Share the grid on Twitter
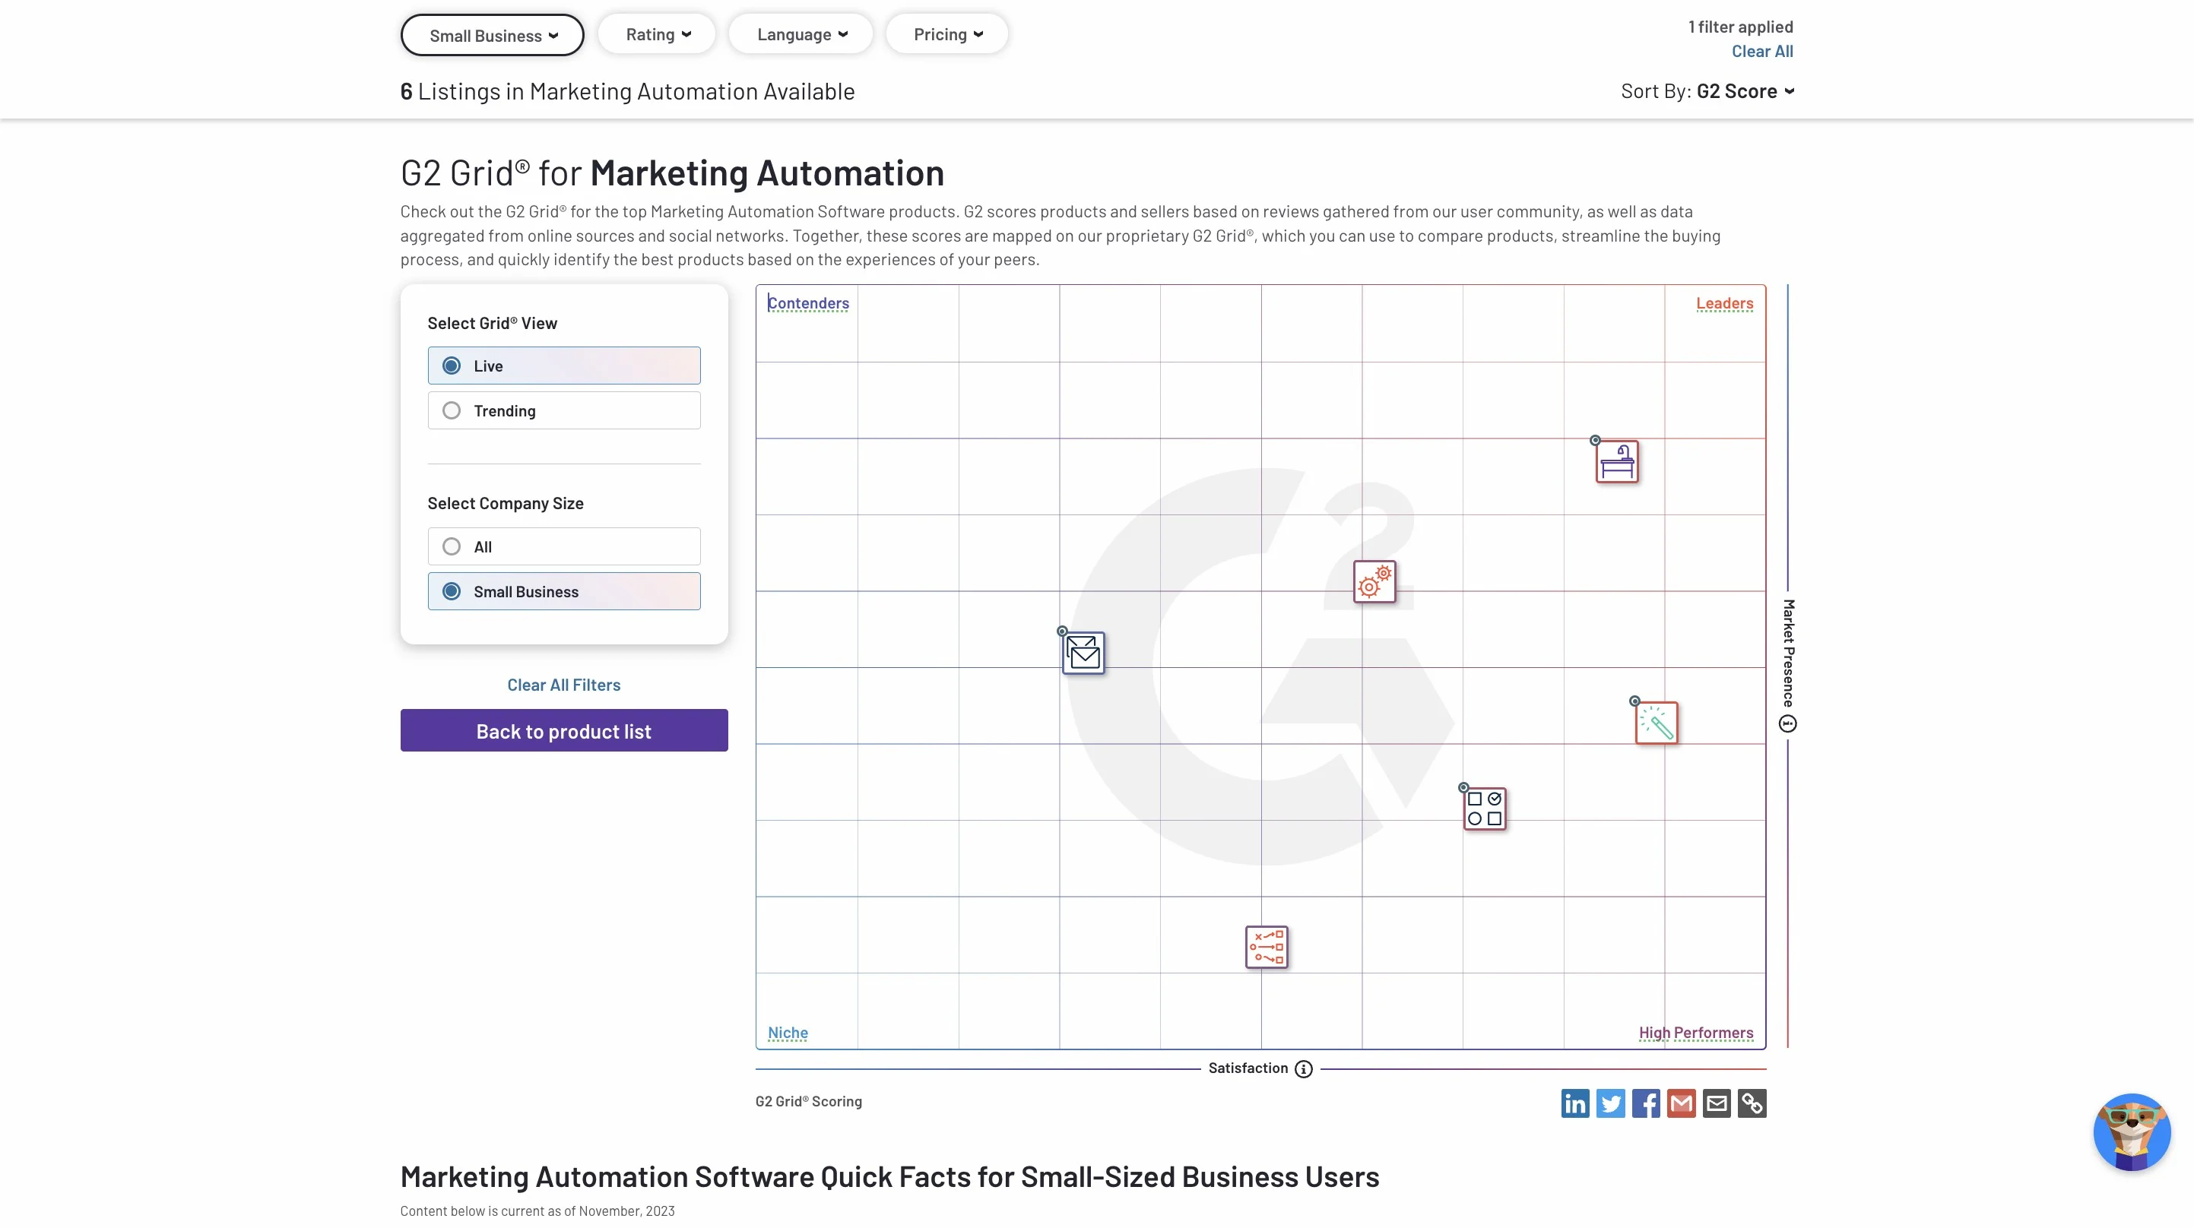 [1611, 1103]
